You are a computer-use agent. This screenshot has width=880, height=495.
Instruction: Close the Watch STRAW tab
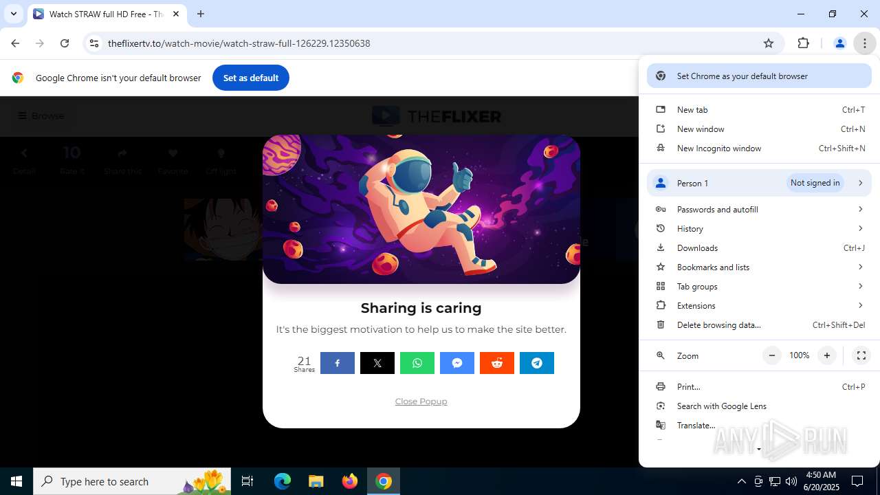pos(176,14)
